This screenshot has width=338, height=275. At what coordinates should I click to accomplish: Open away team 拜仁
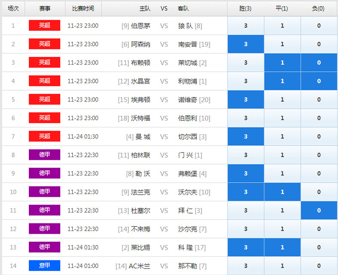pos(186,211)
